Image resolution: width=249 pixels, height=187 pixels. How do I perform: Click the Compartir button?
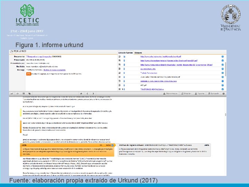[214, 93]
